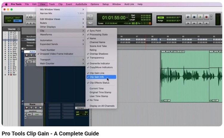Click the Mute button on Rosie track
This screenshot has width=224, height=138.
[40, 108]
